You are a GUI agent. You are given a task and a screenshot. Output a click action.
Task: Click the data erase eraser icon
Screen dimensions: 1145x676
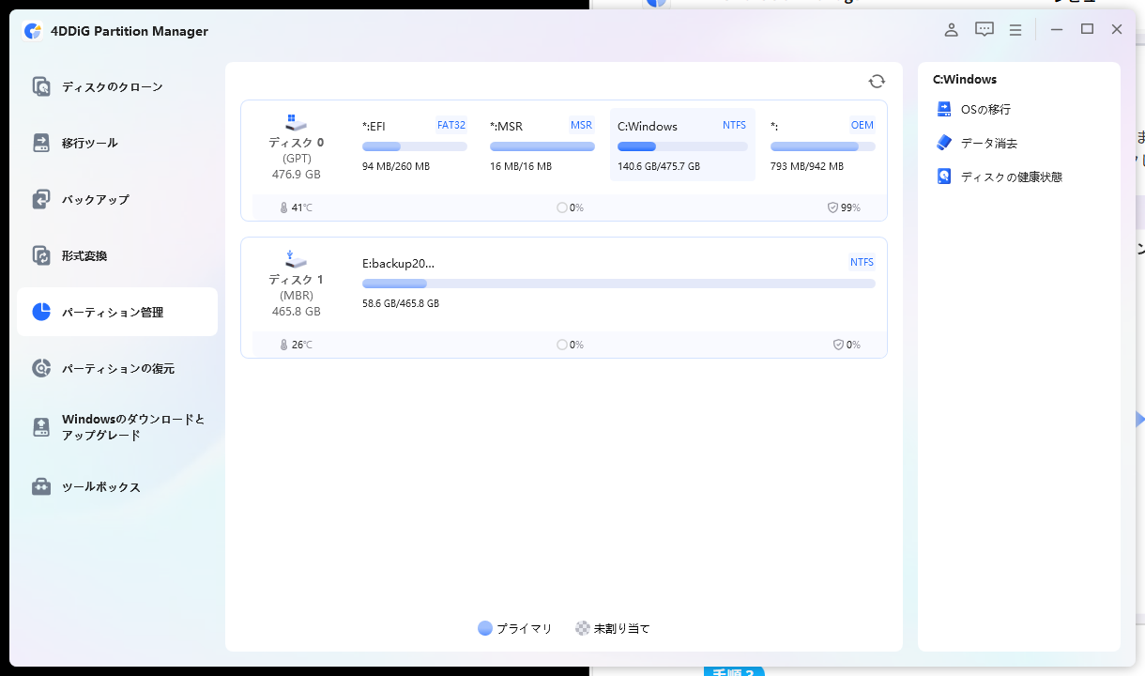[944, 143]
